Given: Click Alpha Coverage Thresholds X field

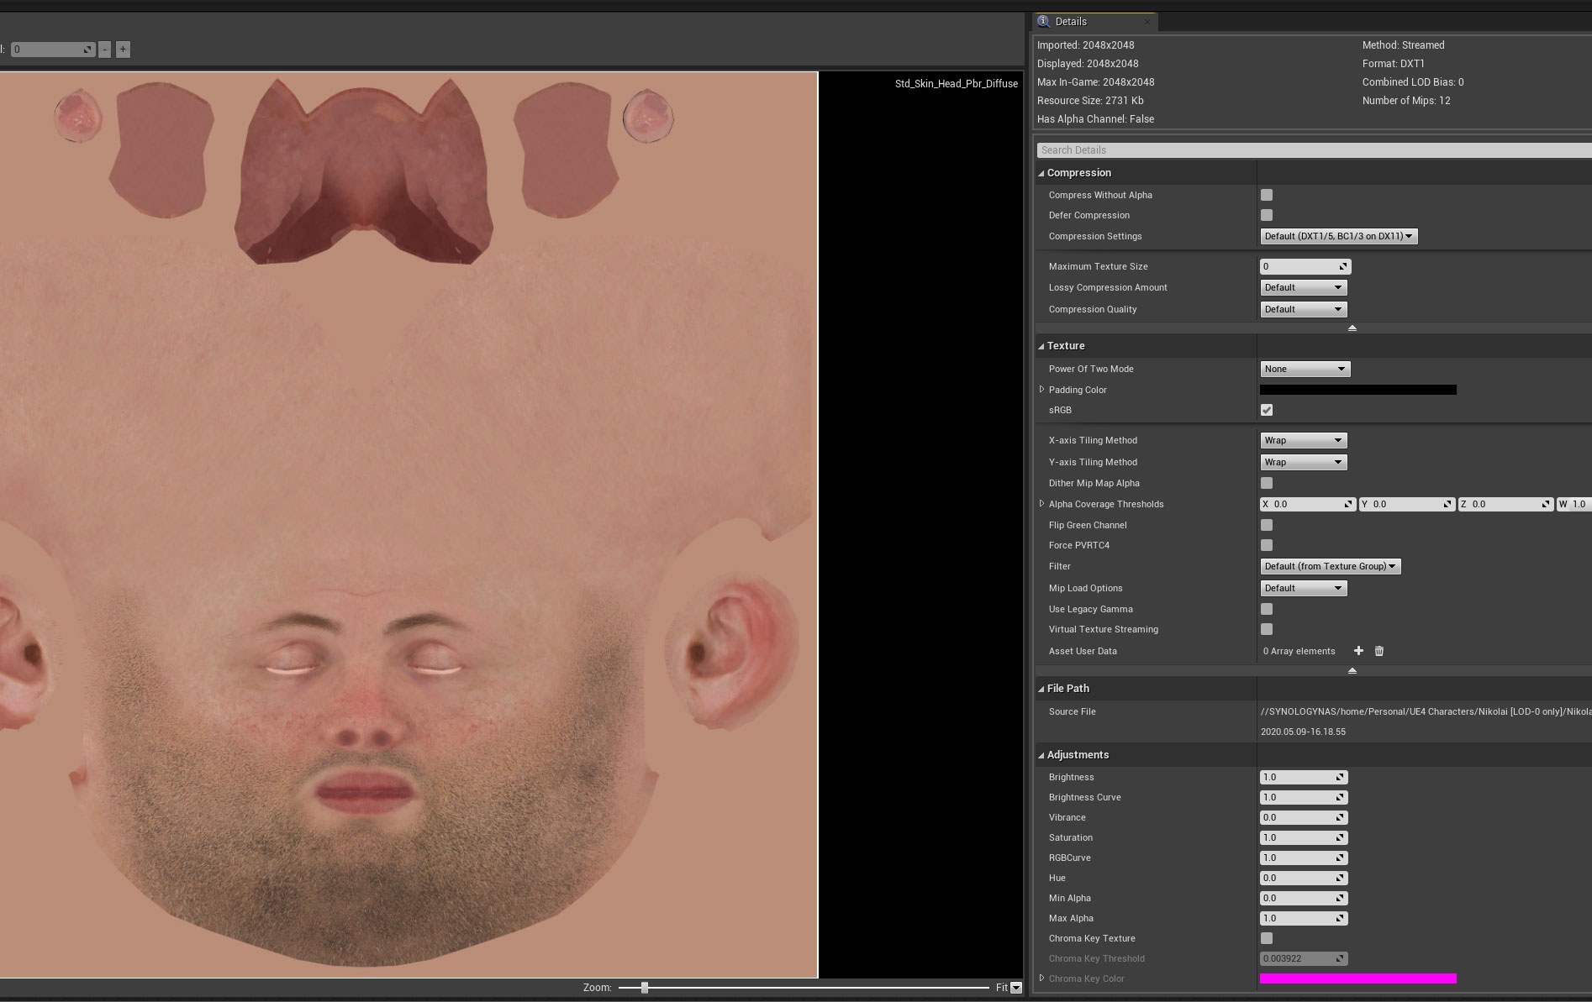Looking at the screenshot, I should coord(1307,504).
